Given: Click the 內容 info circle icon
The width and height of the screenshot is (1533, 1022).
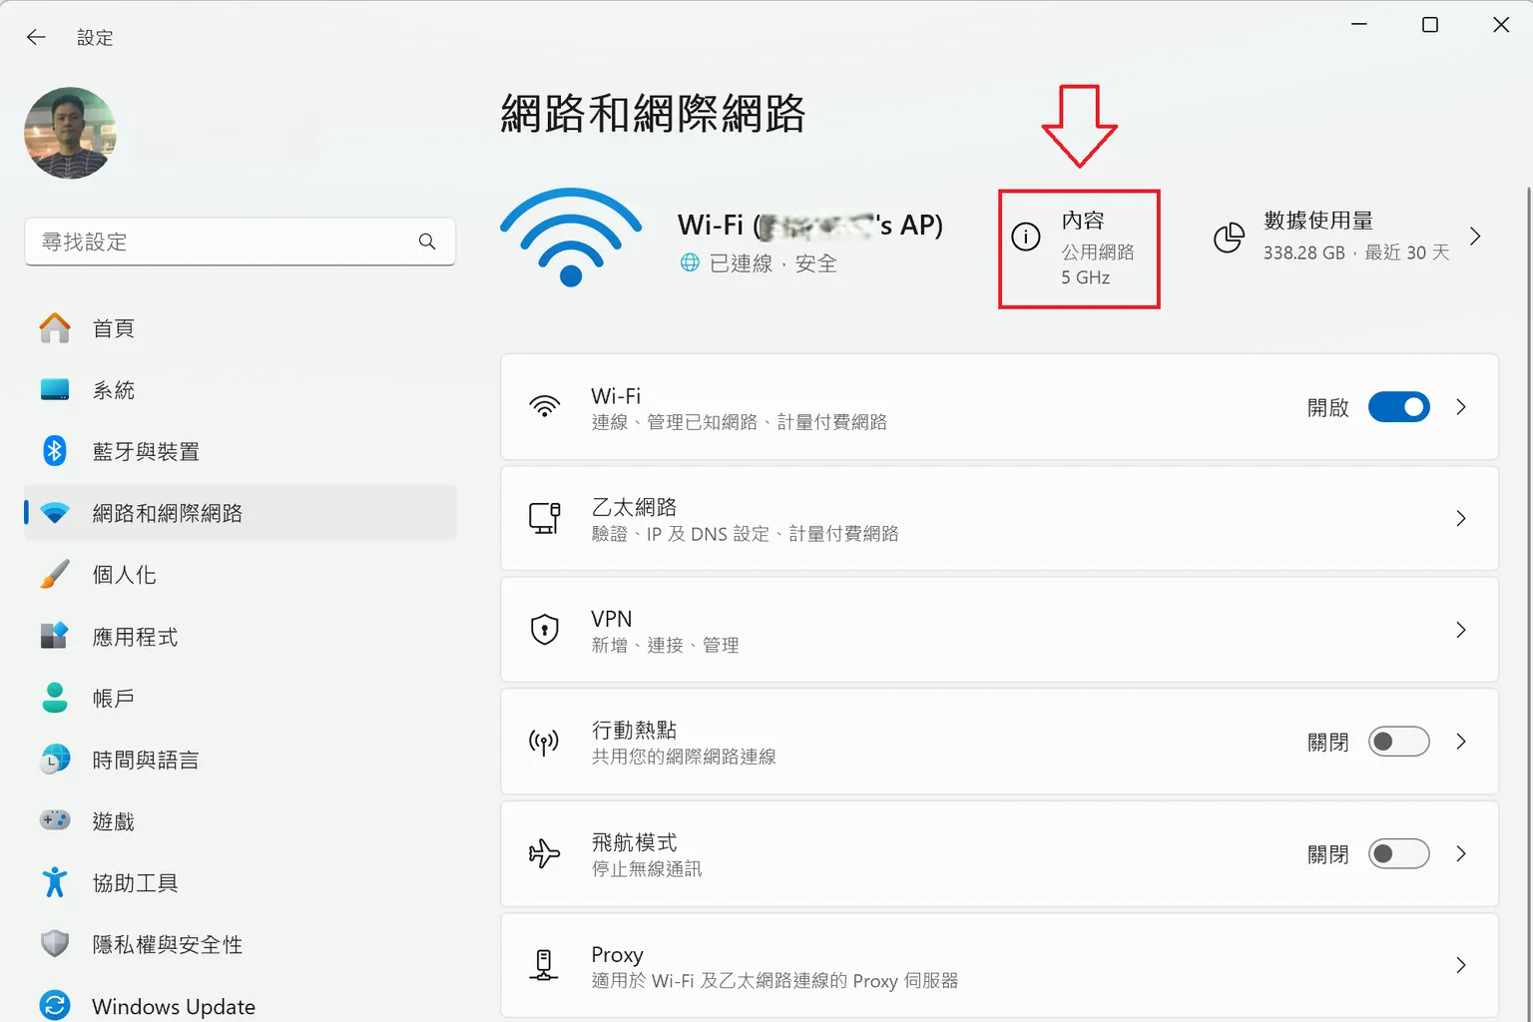Looking at the screenshot, I should click(1026, 237).
